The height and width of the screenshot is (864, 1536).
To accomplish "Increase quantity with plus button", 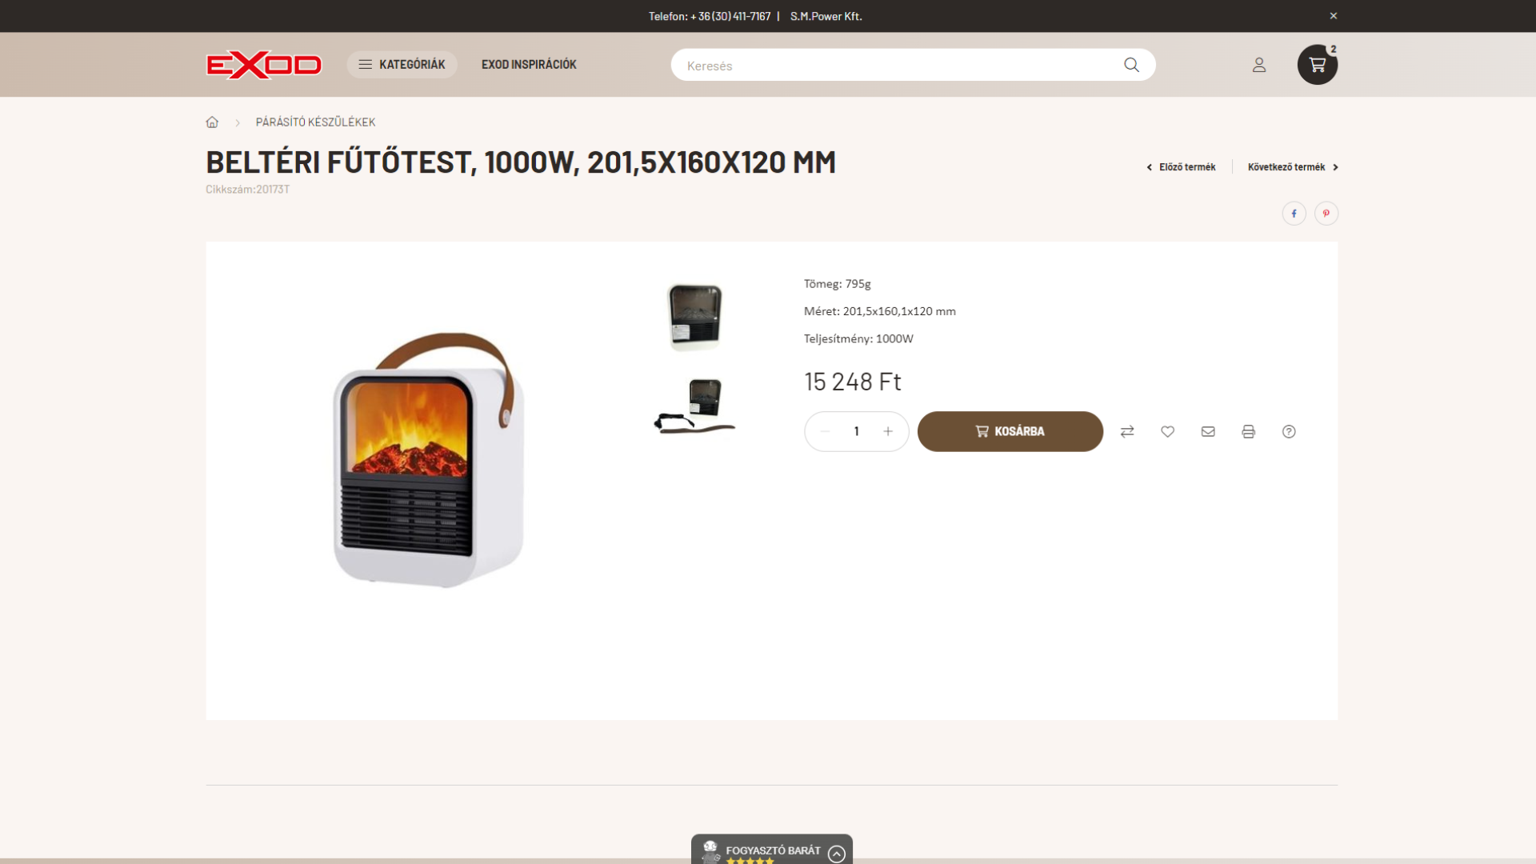I will tap(888, 432).
